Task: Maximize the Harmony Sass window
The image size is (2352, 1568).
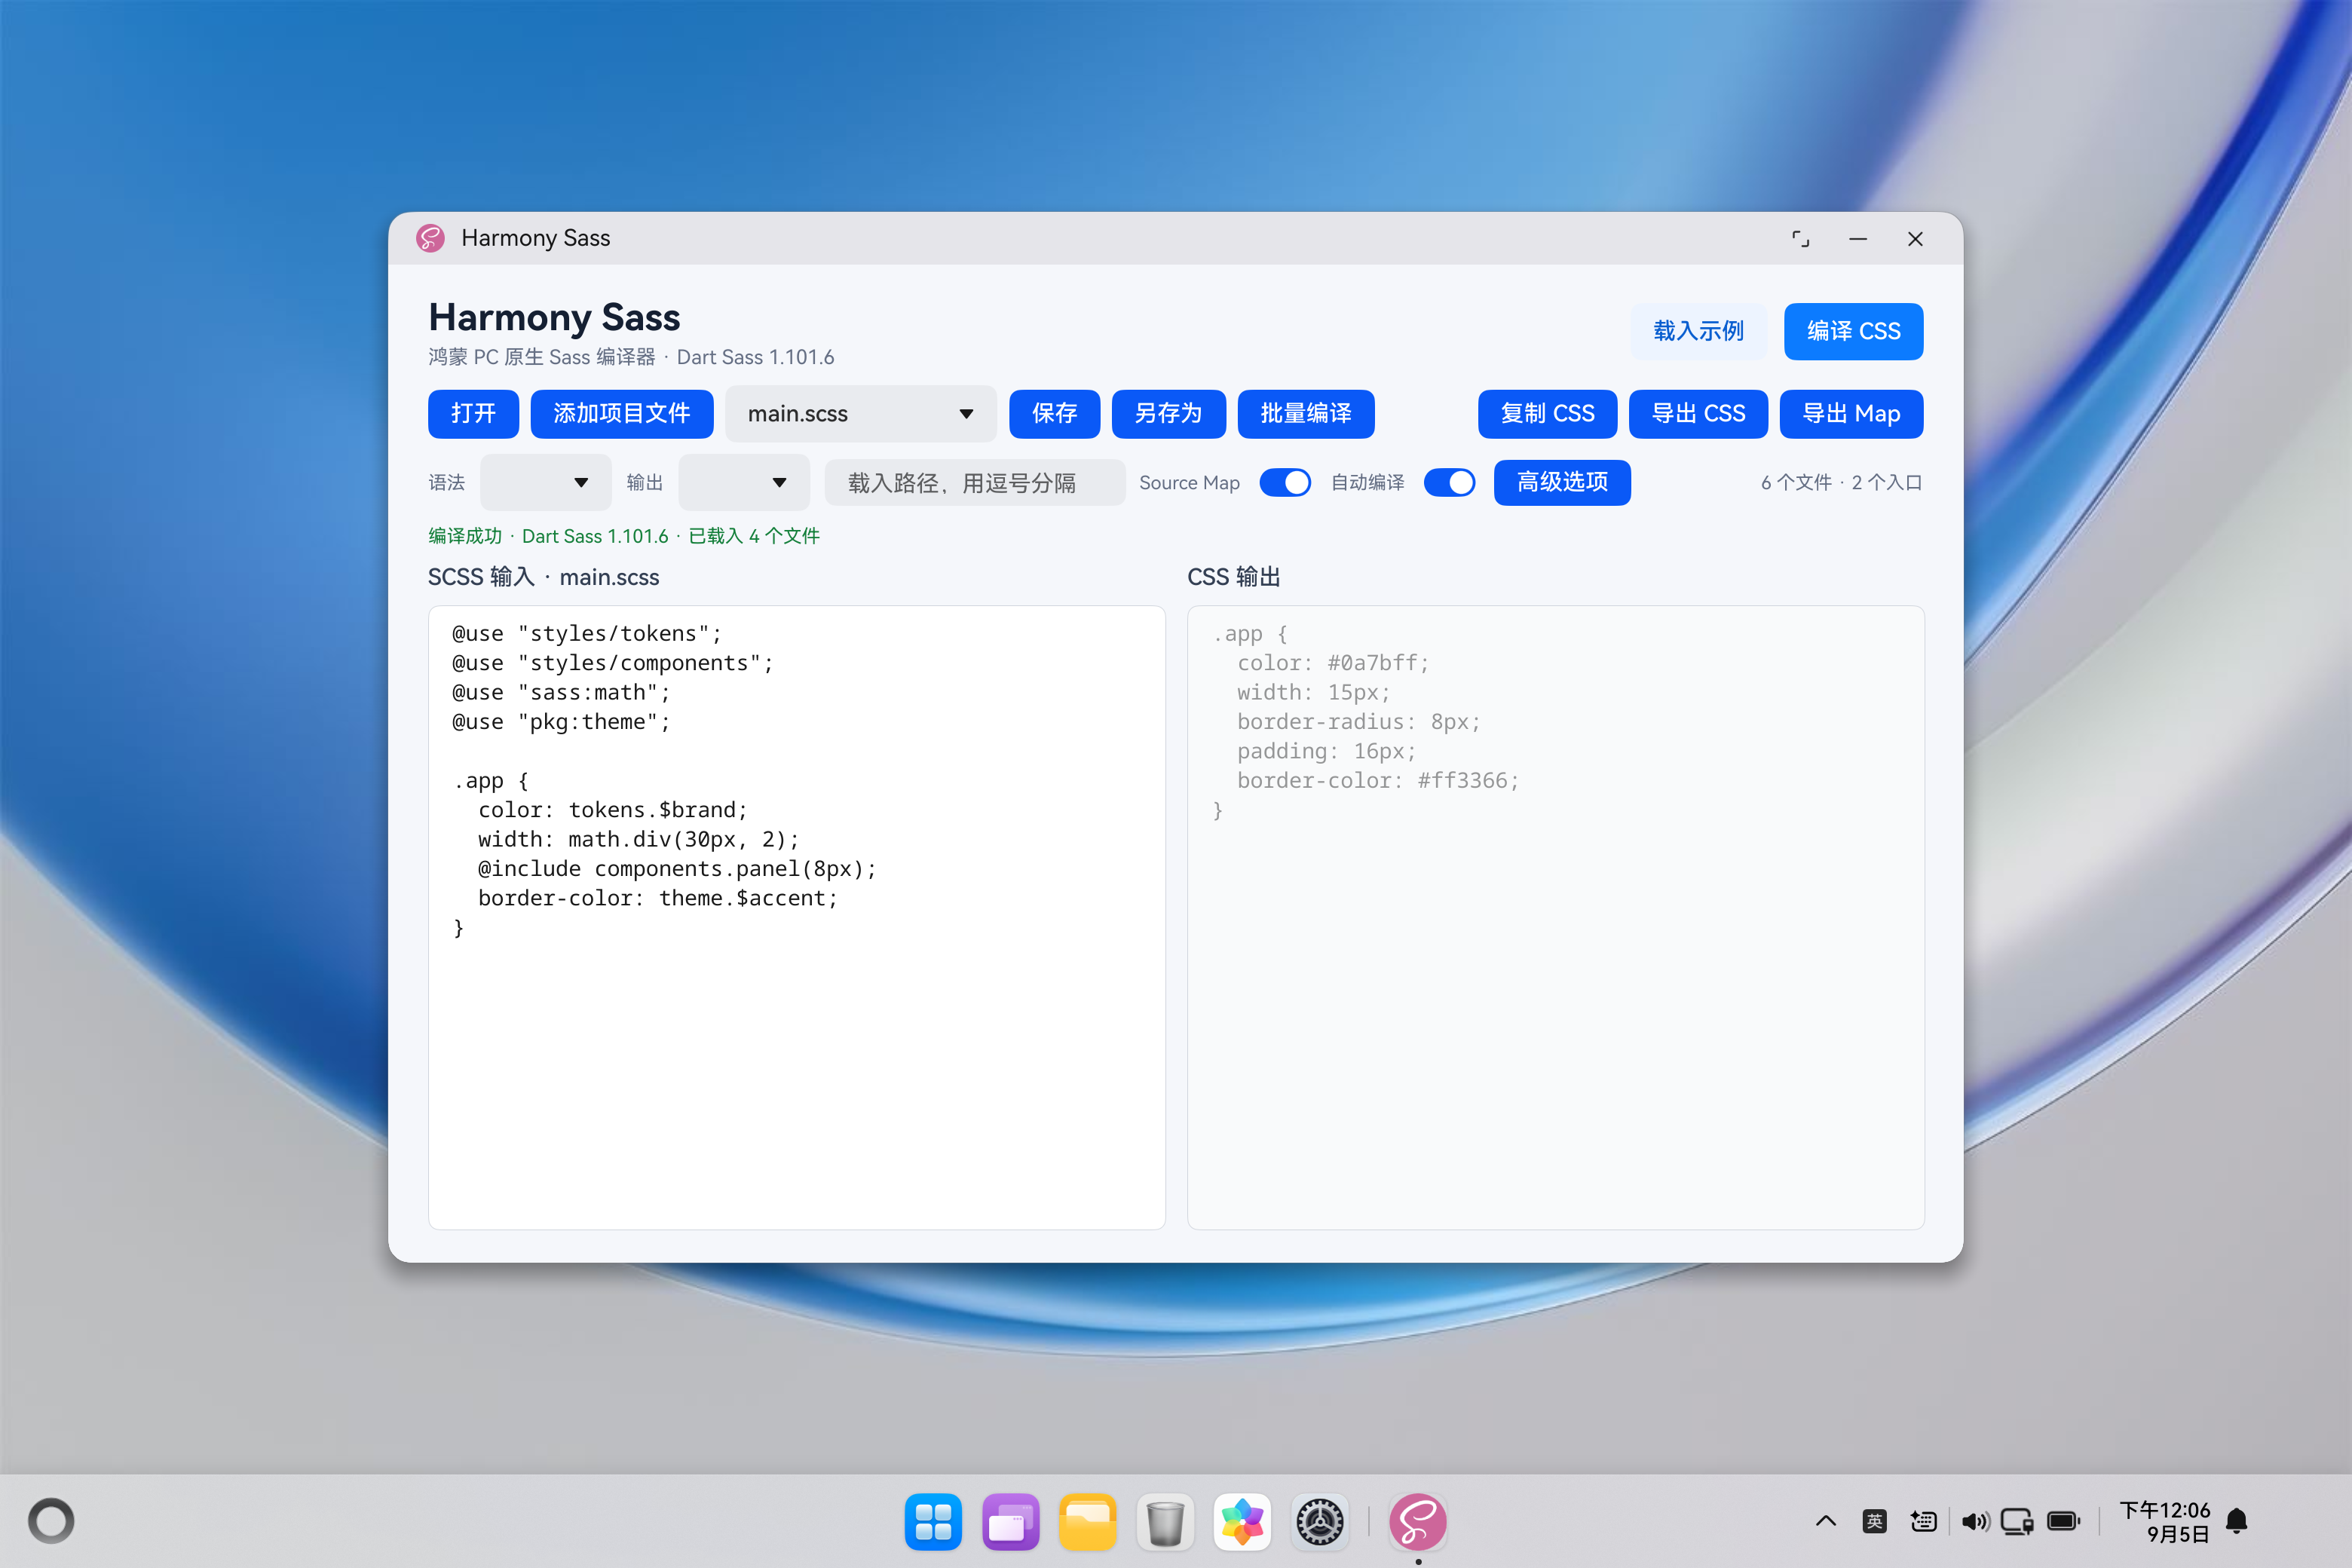Action: pyautogui.click(x=1800, y=239)
